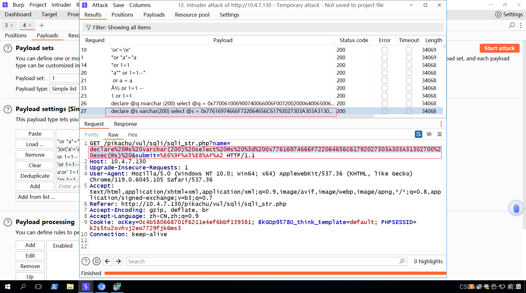Switch to attack Payloads tab
The image size is (526, 293).
154,15
